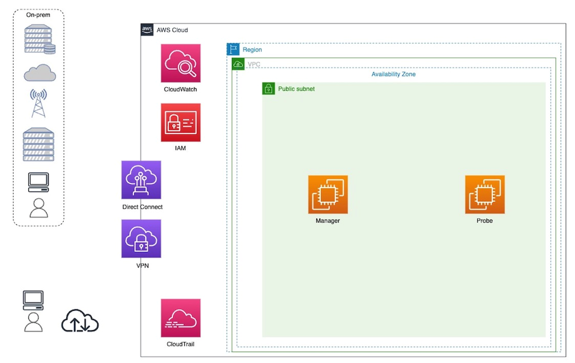This screenshot has width=575, height=363.
Task: Click the red IAM icon
Action: click(x=180, y=123)
